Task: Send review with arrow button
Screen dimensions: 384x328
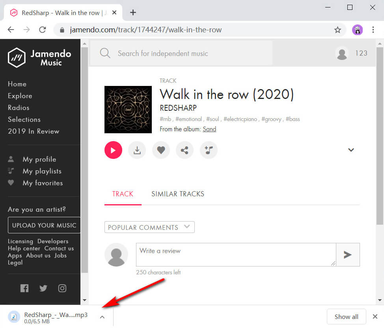Action: click(348, 255)
